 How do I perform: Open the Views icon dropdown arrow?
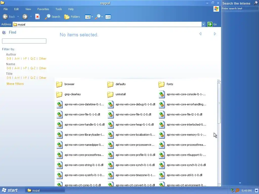(x=92, y=17)
